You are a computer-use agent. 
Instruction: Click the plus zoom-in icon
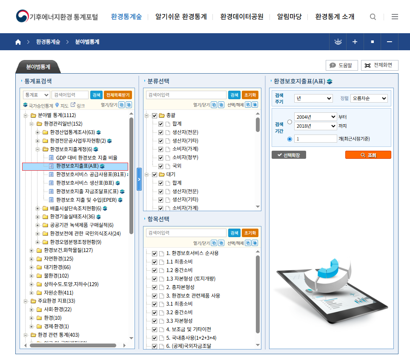click(x=355, y=42)
